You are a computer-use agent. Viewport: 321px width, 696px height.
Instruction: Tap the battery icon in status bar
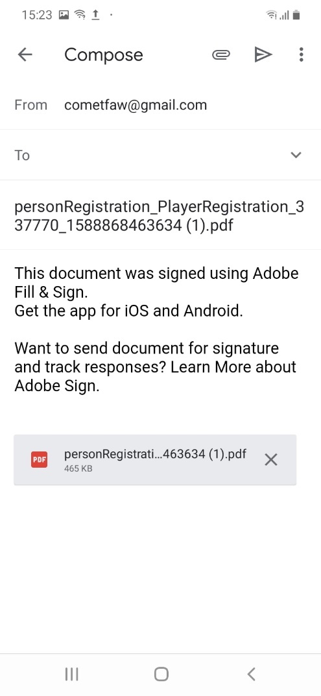[296, 15]
